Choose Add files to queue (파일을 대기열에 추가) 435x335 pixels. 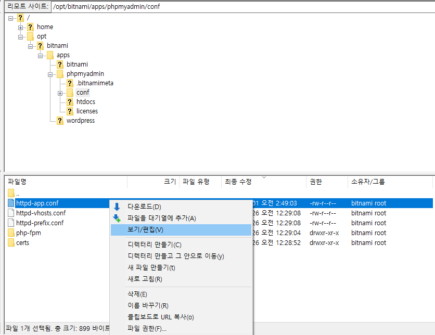click(x=181, y=218)
